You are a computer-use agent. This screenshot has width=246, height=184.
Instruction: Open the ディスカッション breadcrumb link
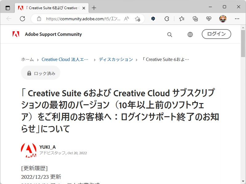coord(116,59)
